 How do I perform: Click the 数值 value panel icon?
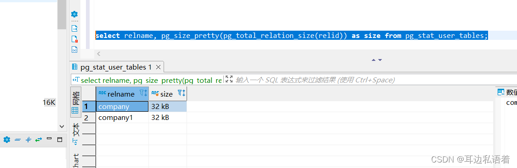(501, 92)
